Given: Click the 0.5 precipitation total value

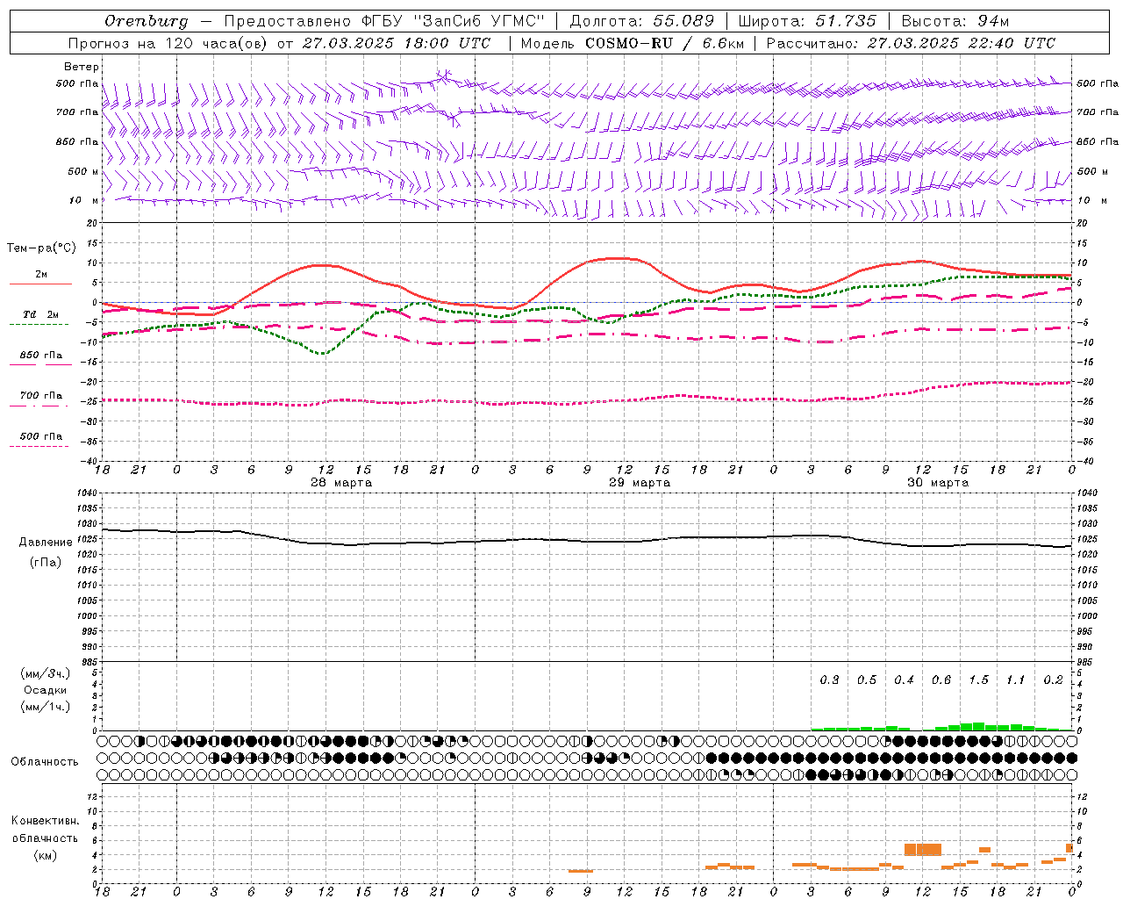Looking at the screenshot, I should [867, 680].
